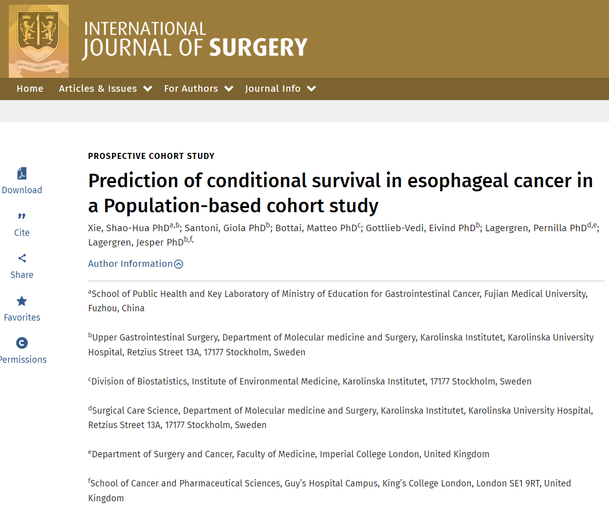Click the Share icon
This screenshot has width=609, height=505.
[x=22, y=258]
